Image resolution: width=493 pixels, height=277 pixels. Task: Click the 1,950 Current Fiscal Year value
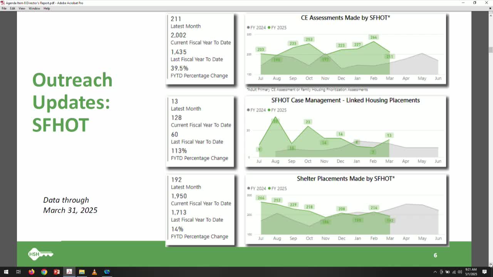(x=179, y=196)
